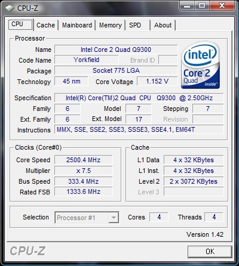Maximize the CPU-Z window
This screenshot has width=239, height=266.
tap(202, 6)
